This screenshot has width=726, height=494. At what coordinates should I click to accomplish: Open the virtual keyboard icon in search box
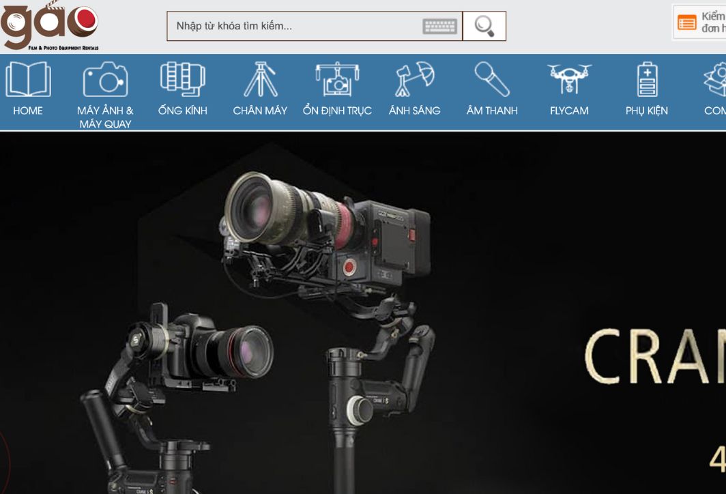click(439, 27)
